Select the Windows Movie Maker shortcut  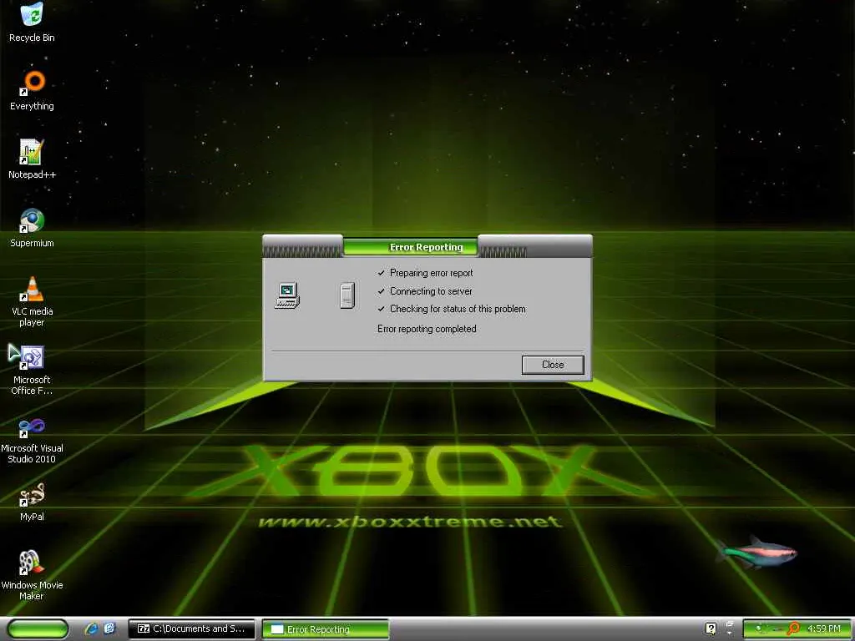[32, 575]
